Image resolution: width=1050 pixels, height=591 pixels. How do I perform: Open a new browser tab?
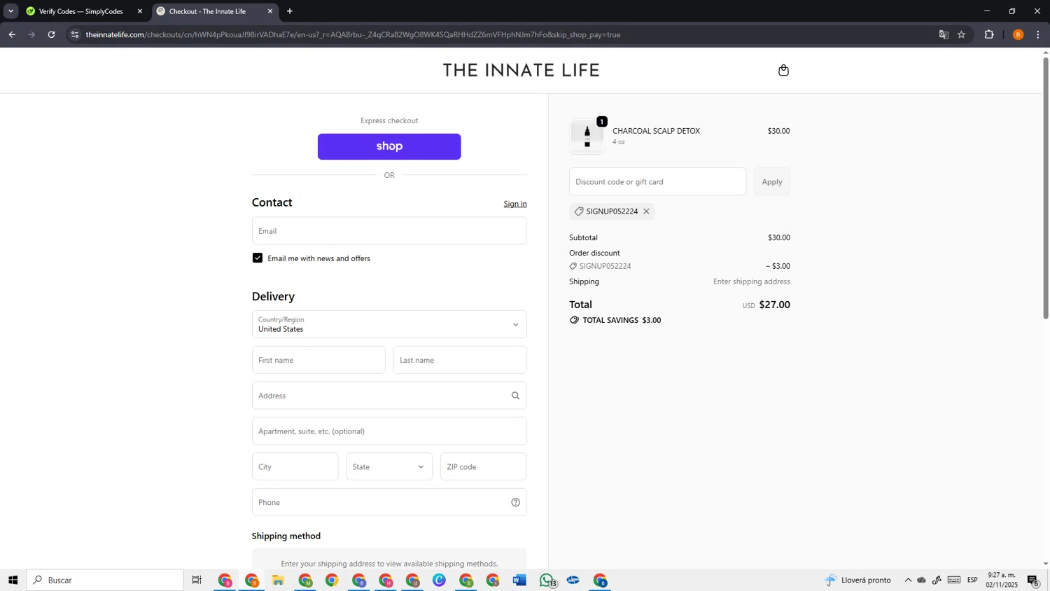290,11
